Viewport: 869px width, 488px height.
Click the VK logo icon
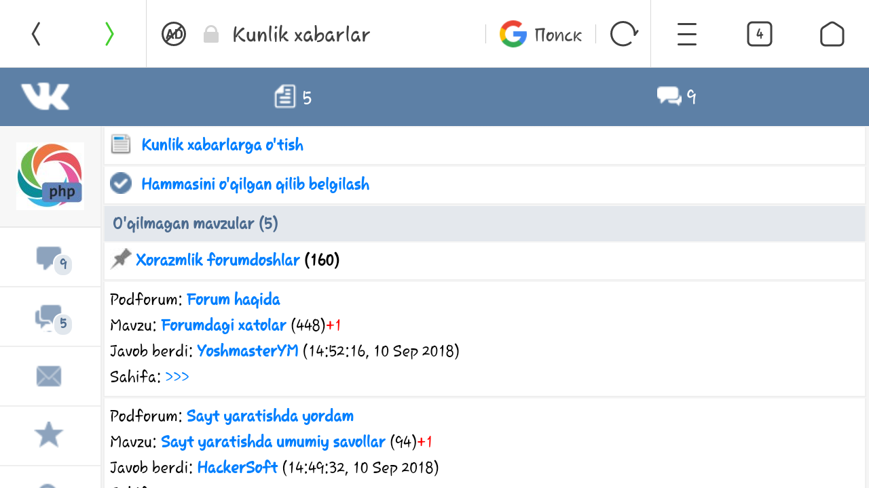point(45,97)
